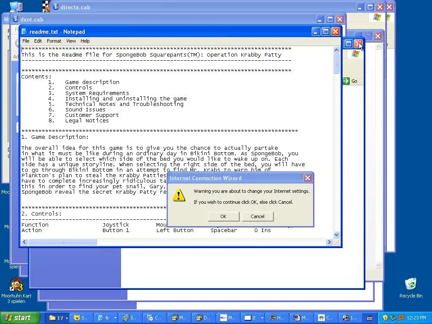Click the on-screen keyboard taskbar icon

pos(370,318)
